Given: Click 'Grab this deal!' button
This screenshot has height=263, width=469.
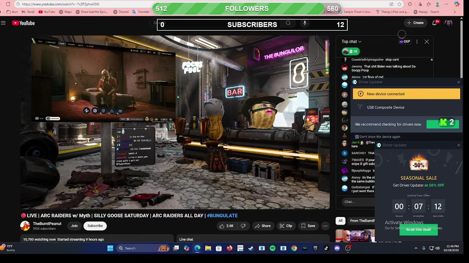Looking at the screenshot, I should [x=418, y=229].
